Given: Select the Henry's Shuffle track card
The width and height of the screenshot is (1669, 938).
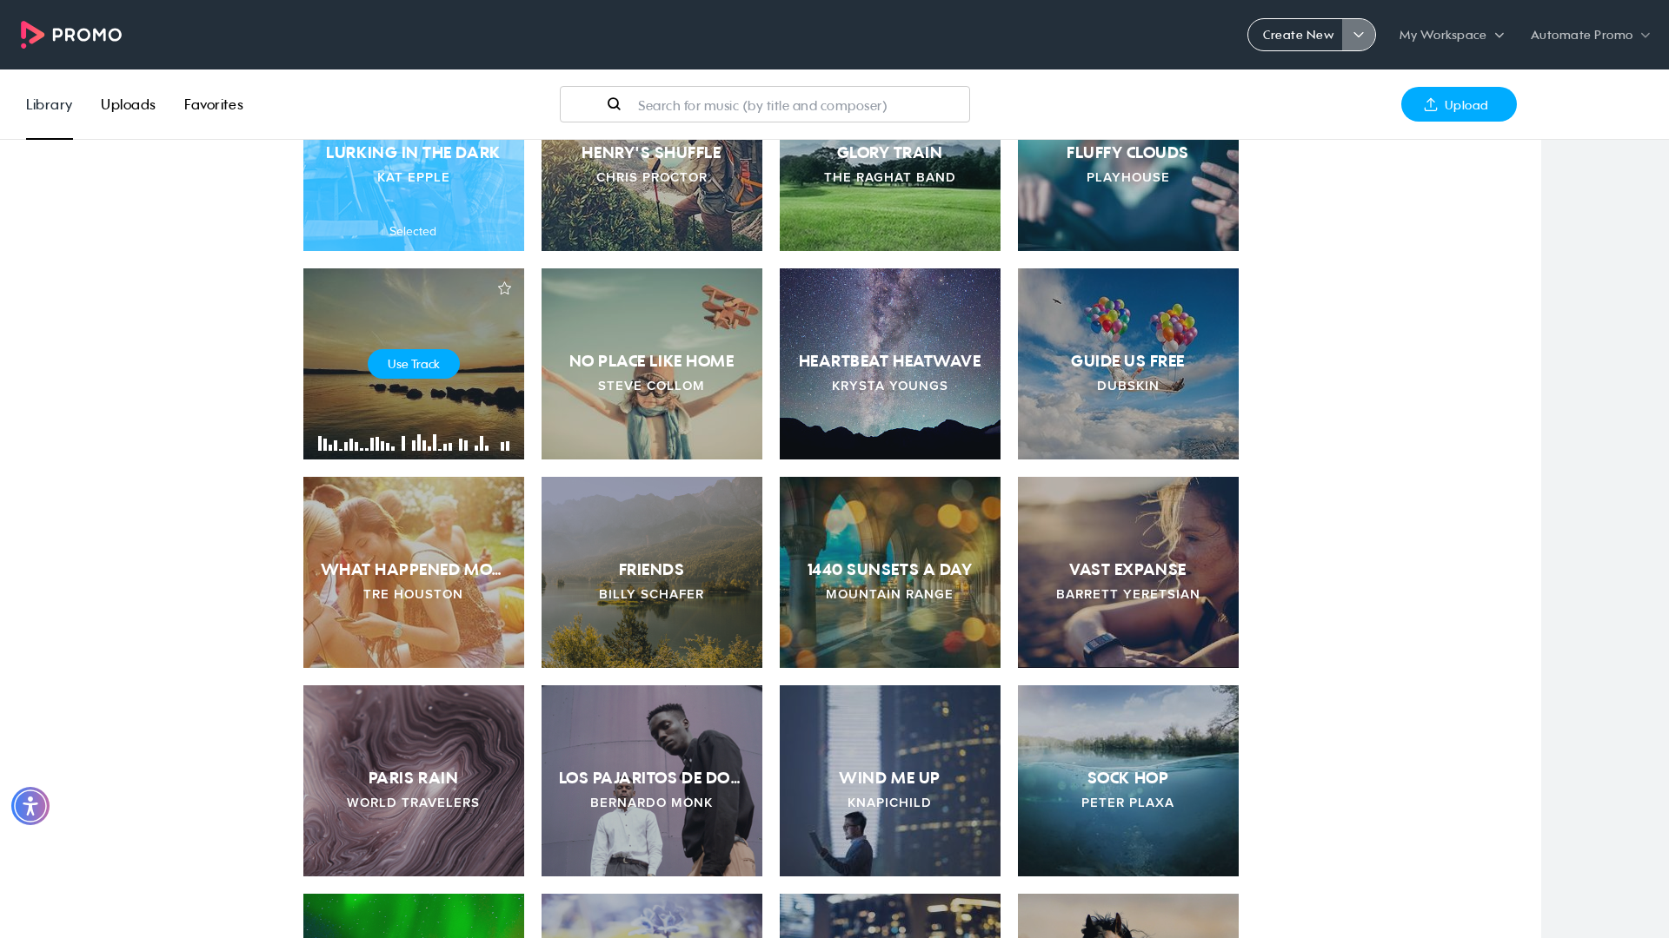Looking at the screenshot, I should click(652, 195).
